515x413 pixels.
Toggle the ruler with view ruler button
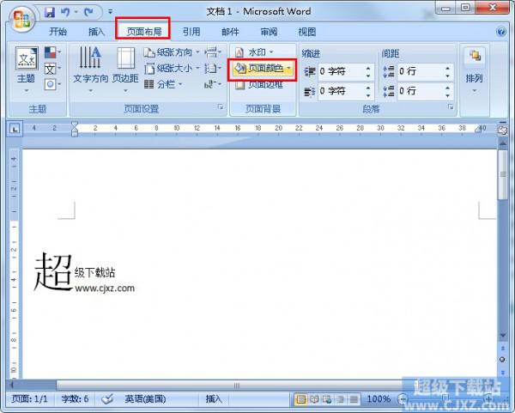[502, 131]
